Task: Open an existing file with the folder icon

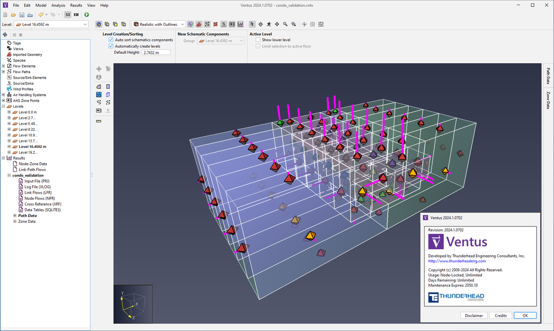Action: tap(13, 15)
